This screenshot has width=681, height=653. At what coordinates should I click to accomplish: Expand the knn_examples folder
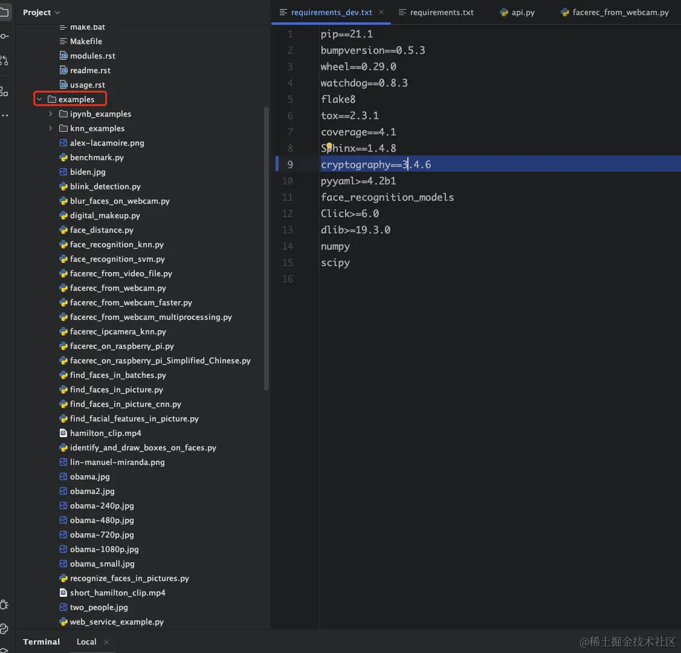(x=51, y=128)
